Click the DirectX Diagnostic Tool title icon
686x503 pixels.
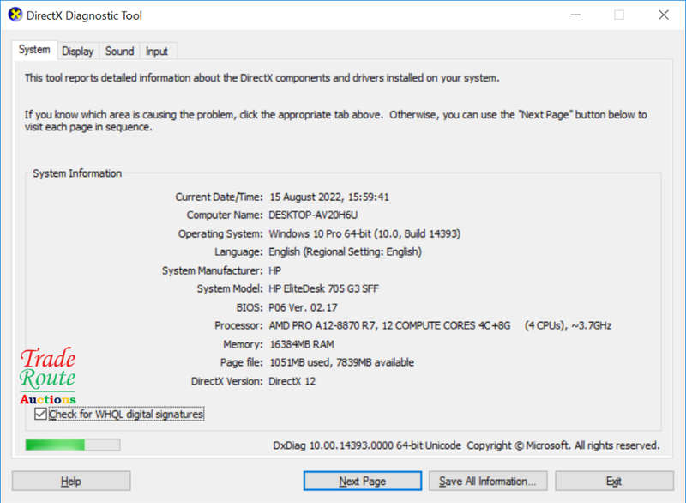point(15,15)
